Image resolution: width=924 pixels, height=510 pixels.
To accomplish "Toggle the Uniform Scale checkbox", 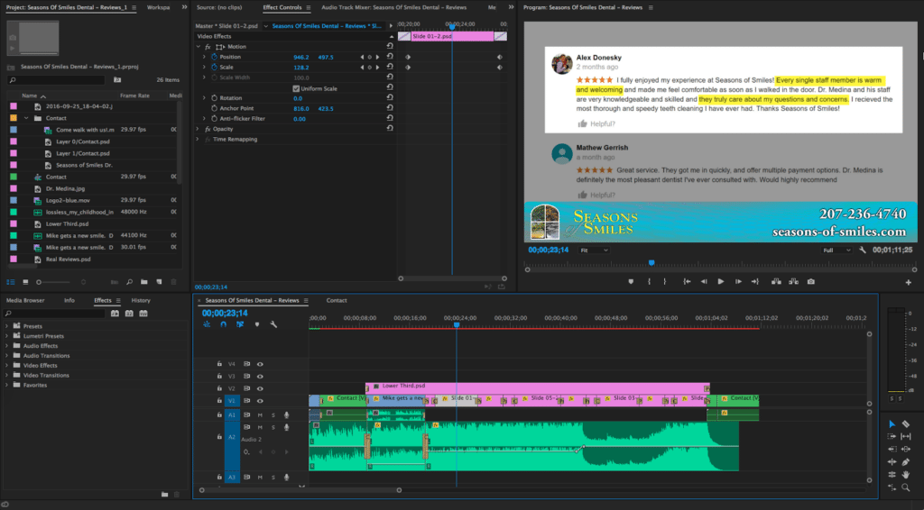I will [x=296, y=88].
